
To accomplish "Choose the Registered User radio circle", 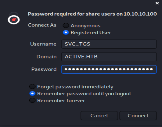I will tap(66, 33).
